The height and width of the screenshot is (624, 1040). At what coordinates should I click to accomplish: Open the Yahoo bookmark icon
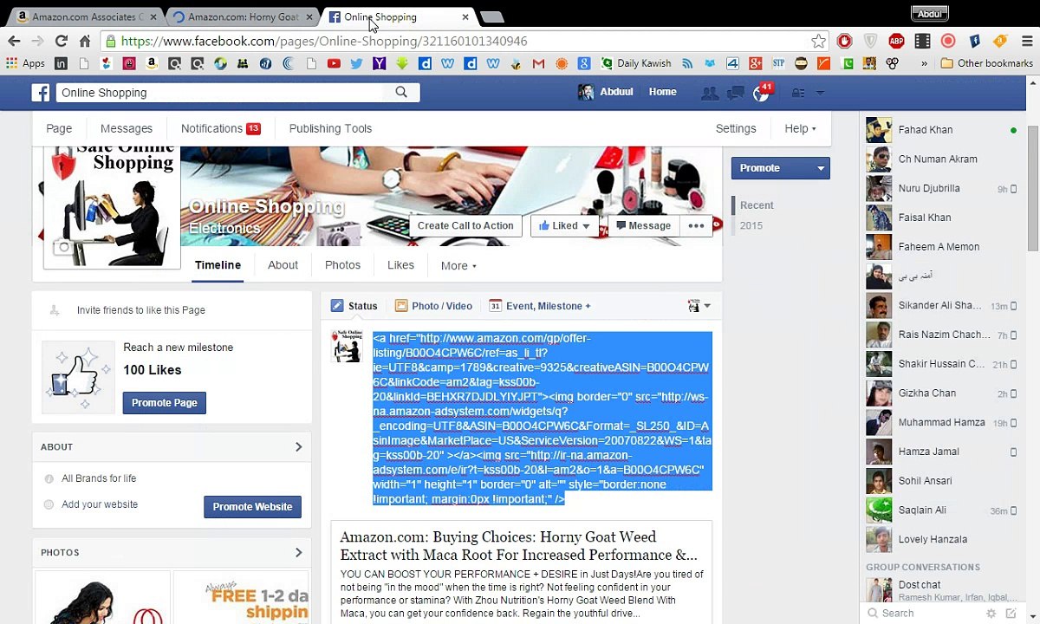(x=379, y=63)
